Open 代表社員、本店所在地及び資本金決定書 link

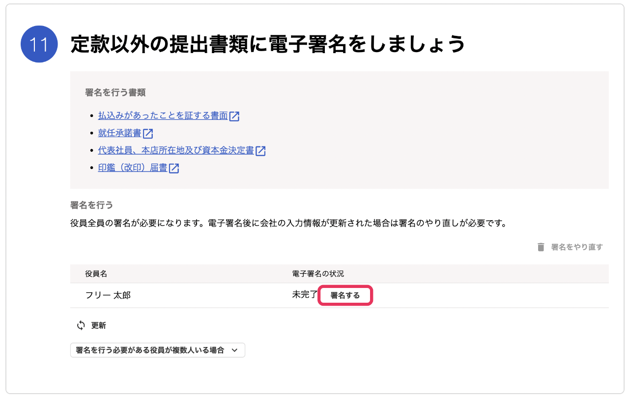pos(176,151)
